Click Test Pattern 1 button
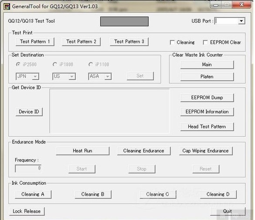Viewport: 255px width, 220px height. point(35,42)
